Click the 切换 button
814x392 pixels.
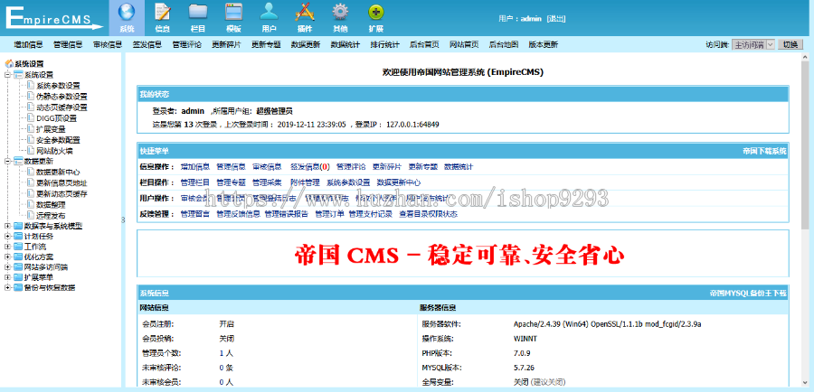point(790,44)
